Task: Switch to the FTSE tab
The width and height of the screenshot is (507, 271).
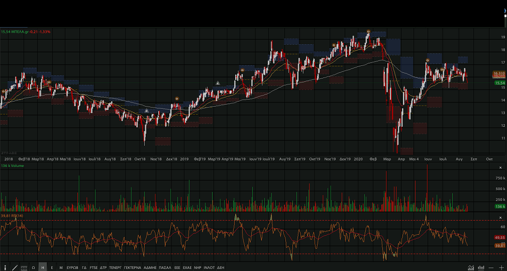Action: coord(93,267)
